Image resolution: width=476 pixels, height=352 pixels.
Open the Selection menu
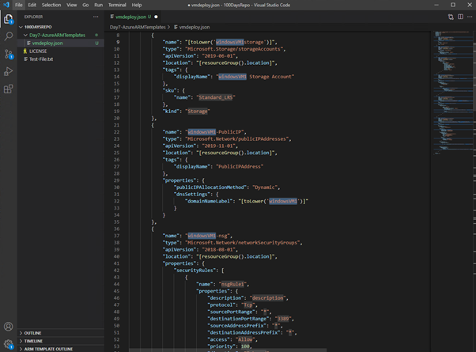coord(51,5)
